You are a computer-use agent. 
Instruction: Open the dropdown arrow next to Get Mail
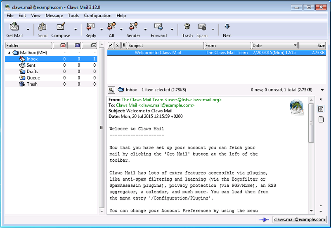28,30
